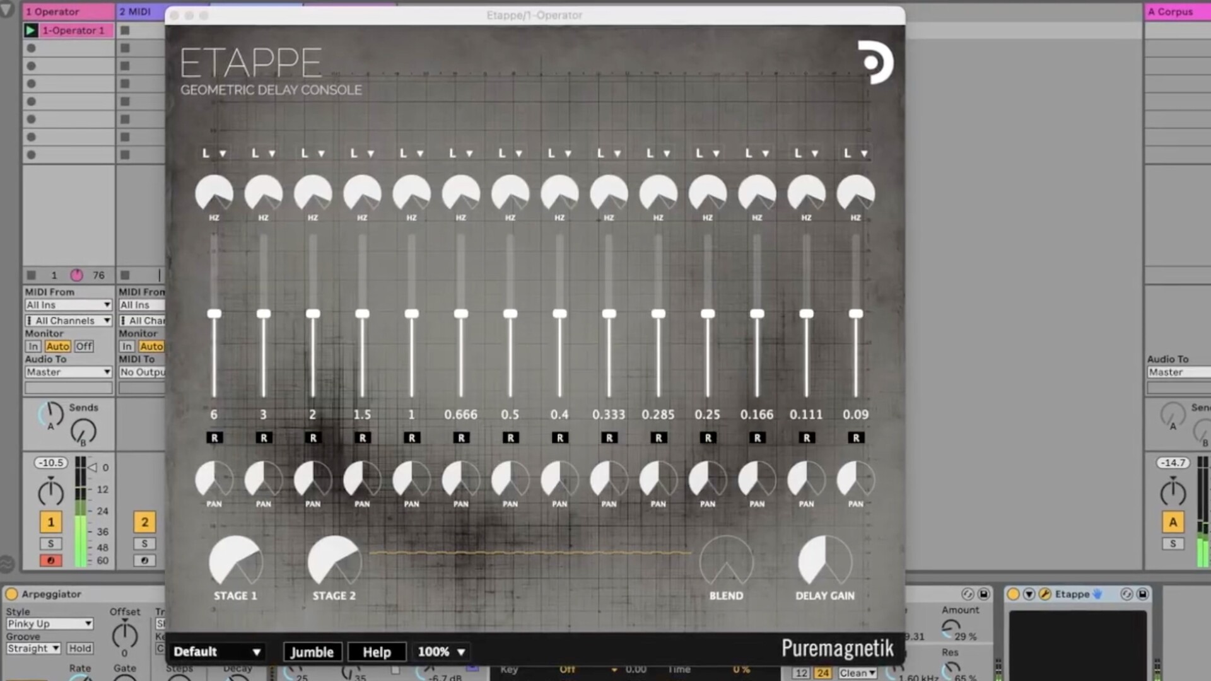The width and height of the screenshot is (1211, 681).
Task: Click the Arpeggiator Offset knob
Action: [125, 635]
